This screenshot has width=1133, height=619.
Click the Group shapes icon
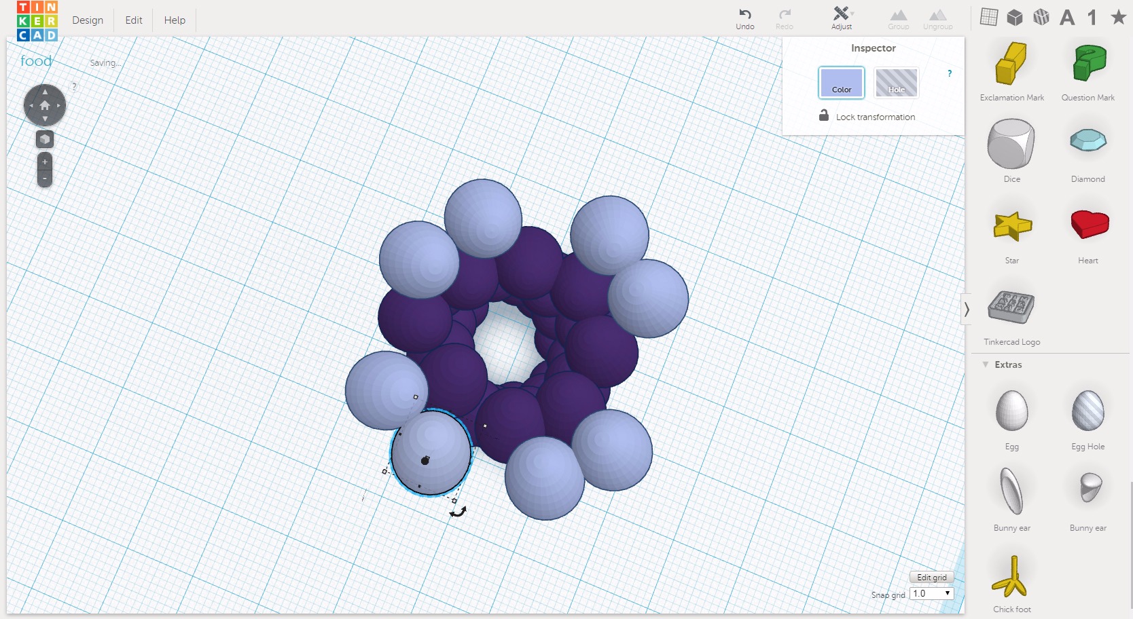[x=899, y=19]
